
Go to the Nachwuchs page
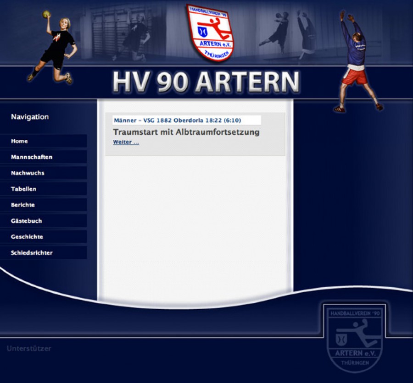44,173
